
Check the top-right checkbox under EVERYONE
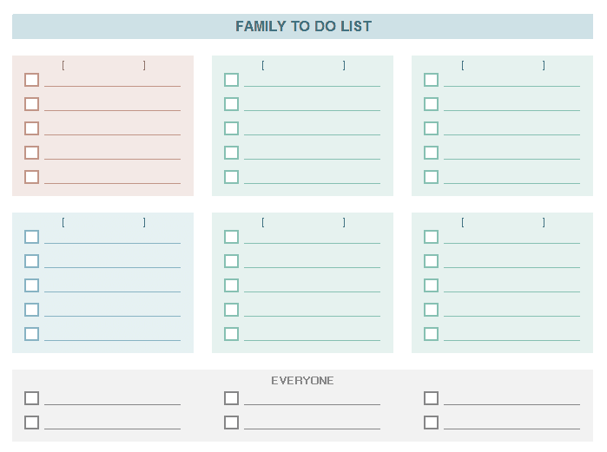click(432, 398)
